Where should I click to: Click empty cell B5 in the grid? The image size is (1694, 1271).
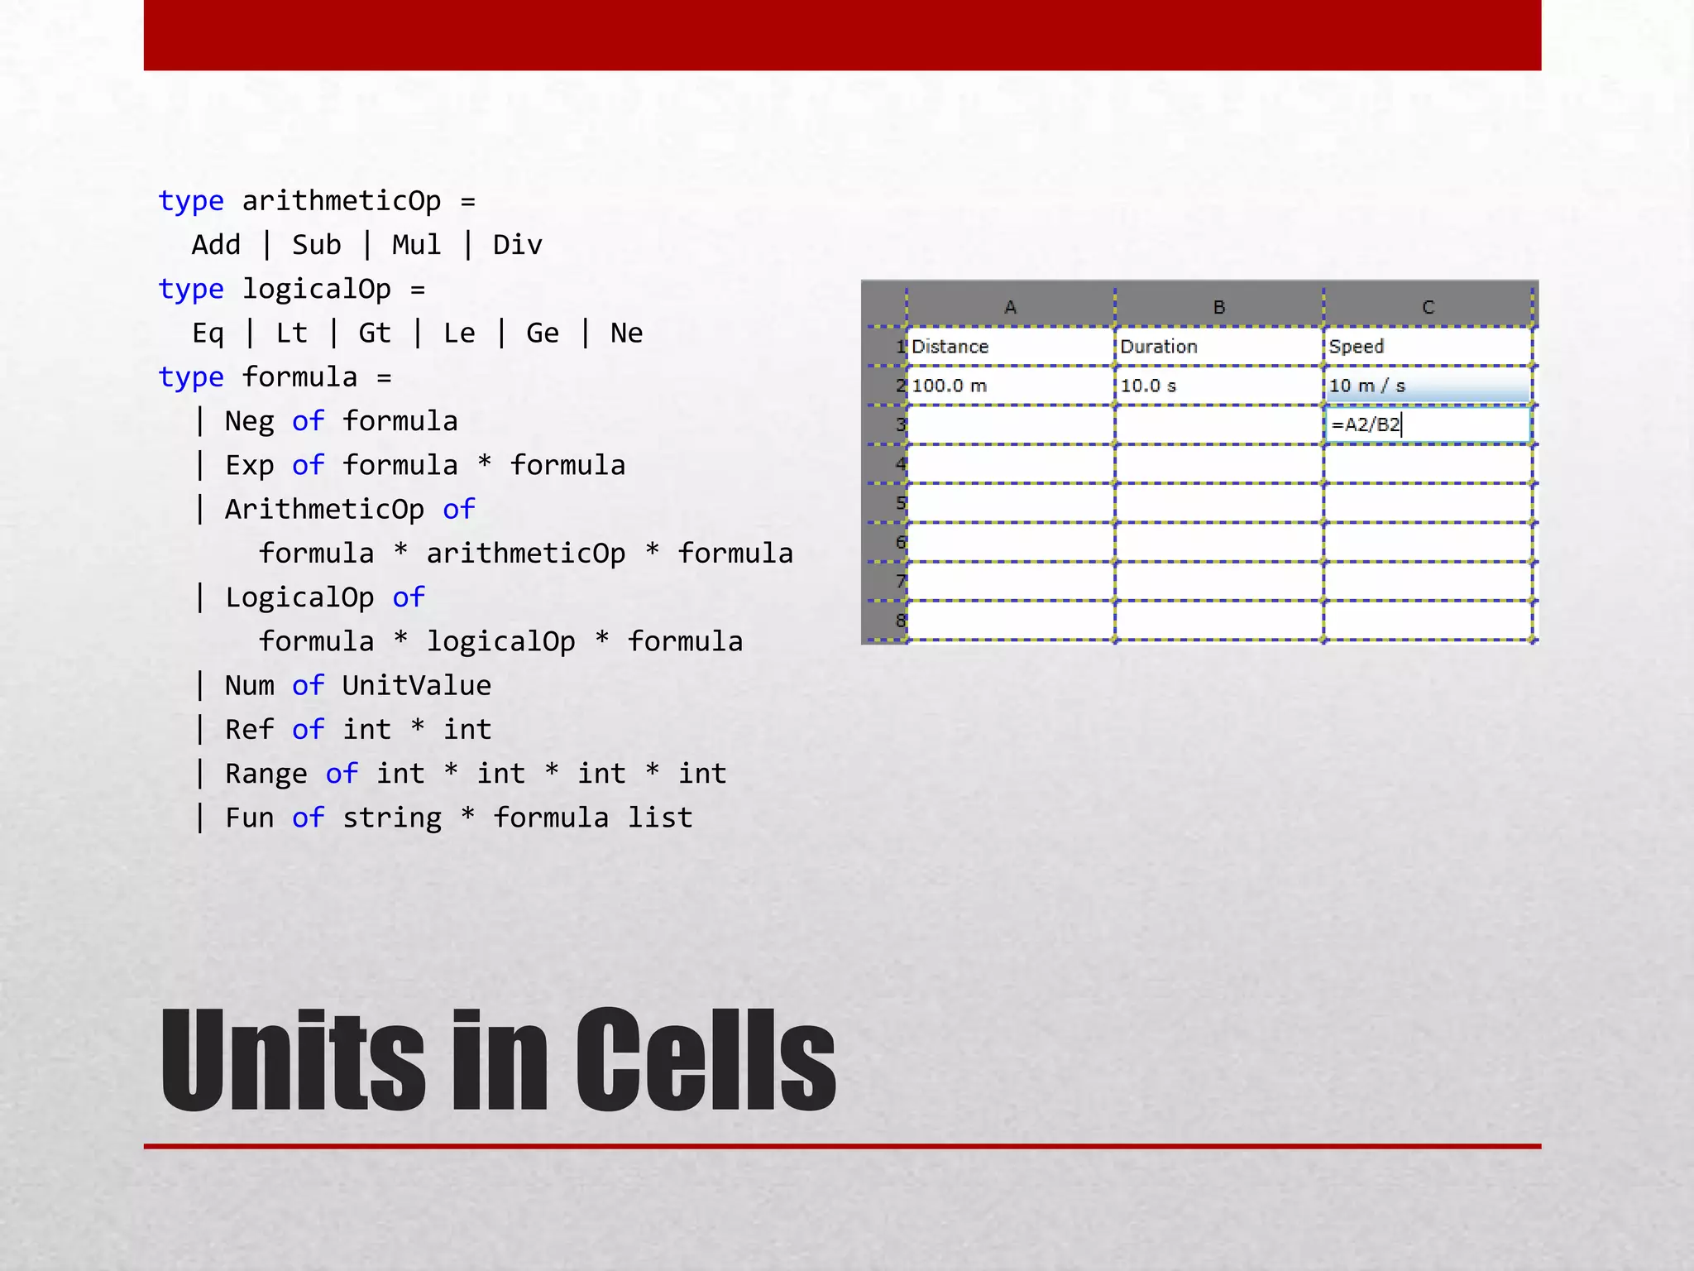1218,503
